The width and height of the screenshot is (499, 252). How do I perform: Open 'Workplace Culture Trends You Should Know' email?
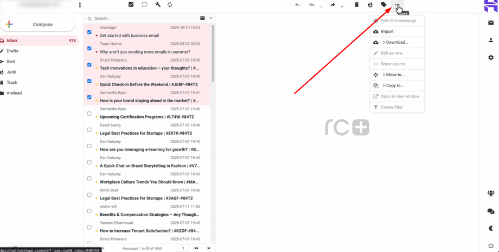point(148,178)
